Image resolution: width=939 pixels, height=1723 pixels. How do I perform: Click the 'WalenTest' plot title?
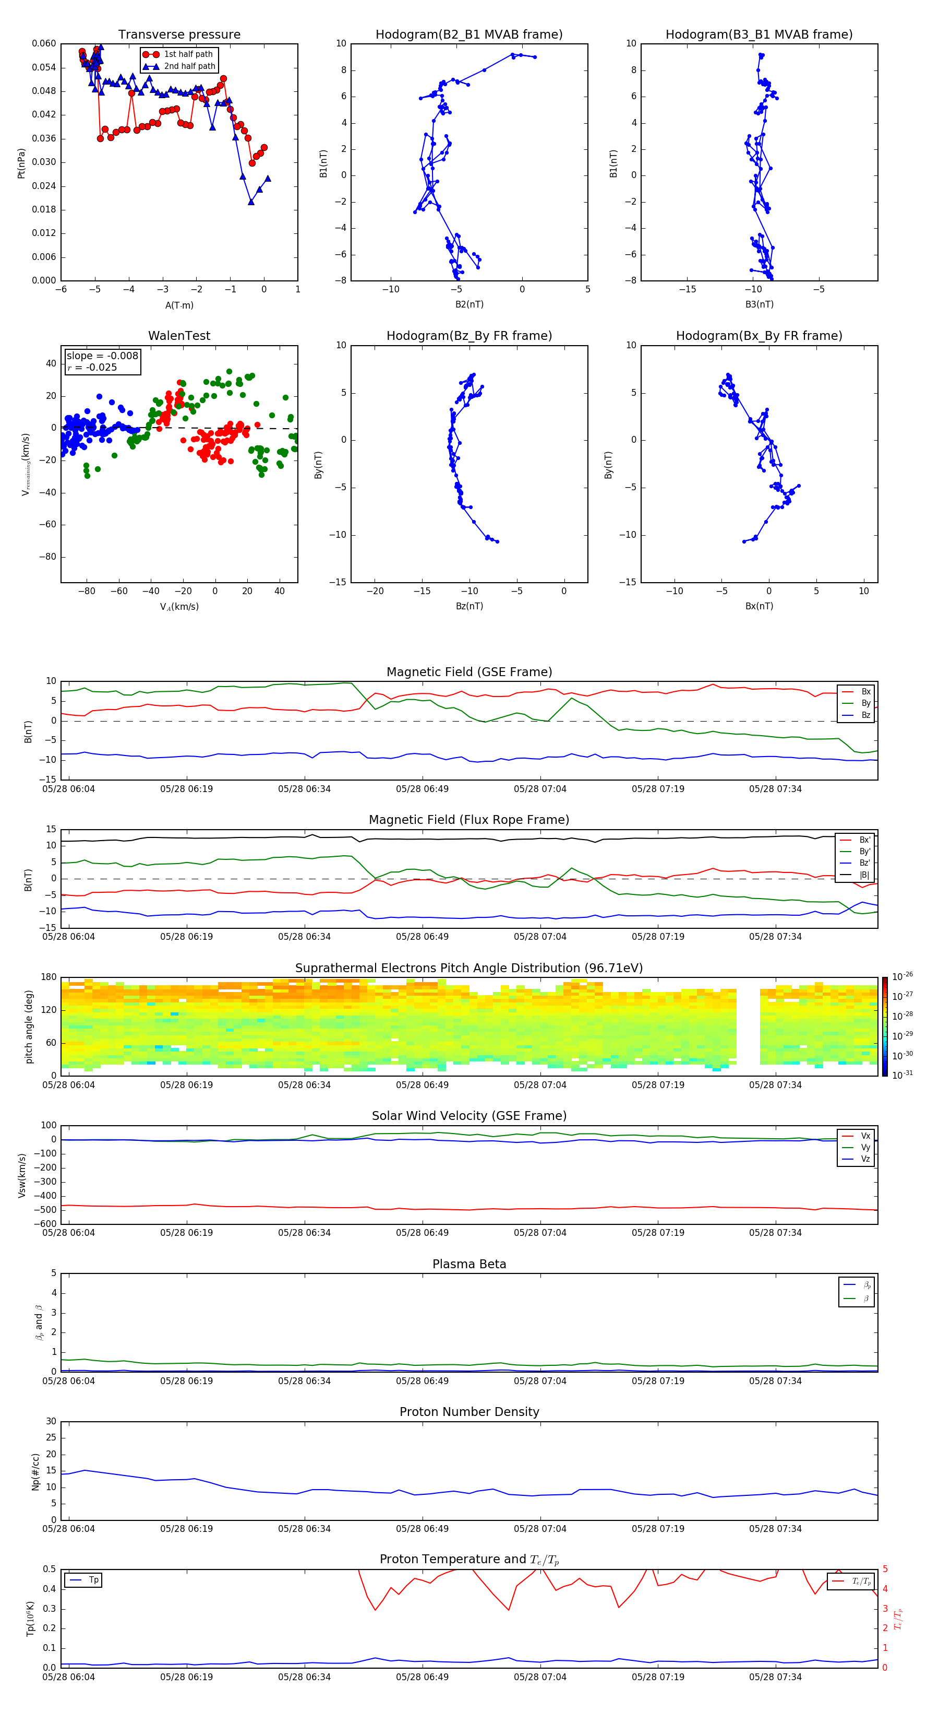click(179, 336)
